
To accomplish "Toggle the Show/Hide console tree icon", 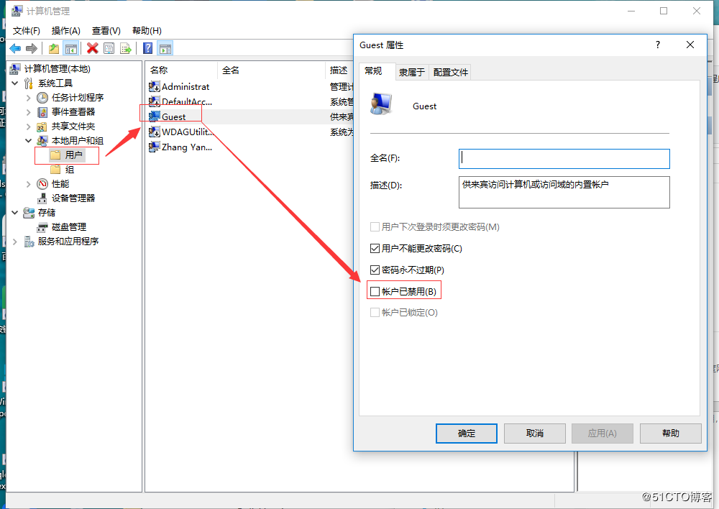I will point(70,48).
